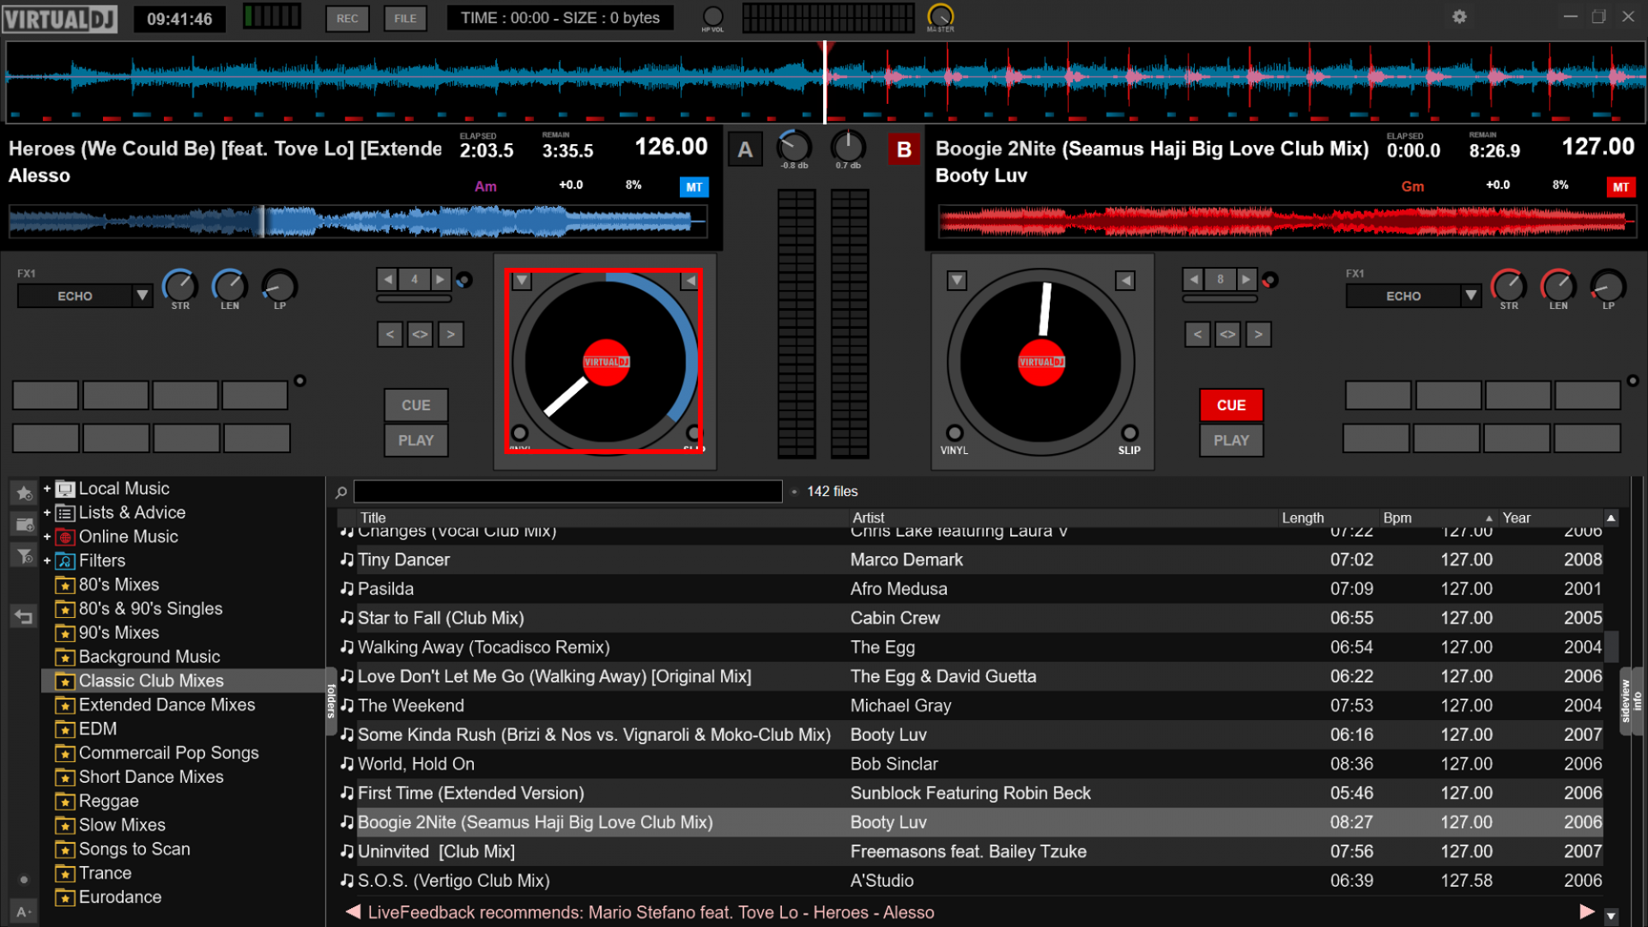The image size is (1648, 927).
Task: Sort by Artist column header
Action: pyautogui.click(x=868, y=518)
